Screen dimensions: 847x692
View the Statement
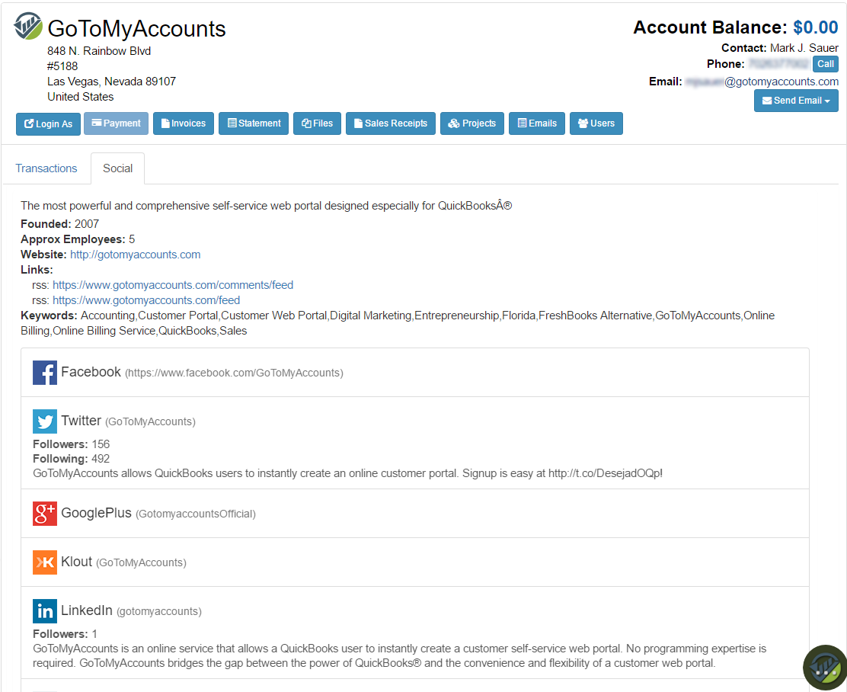tap(254, 123)
